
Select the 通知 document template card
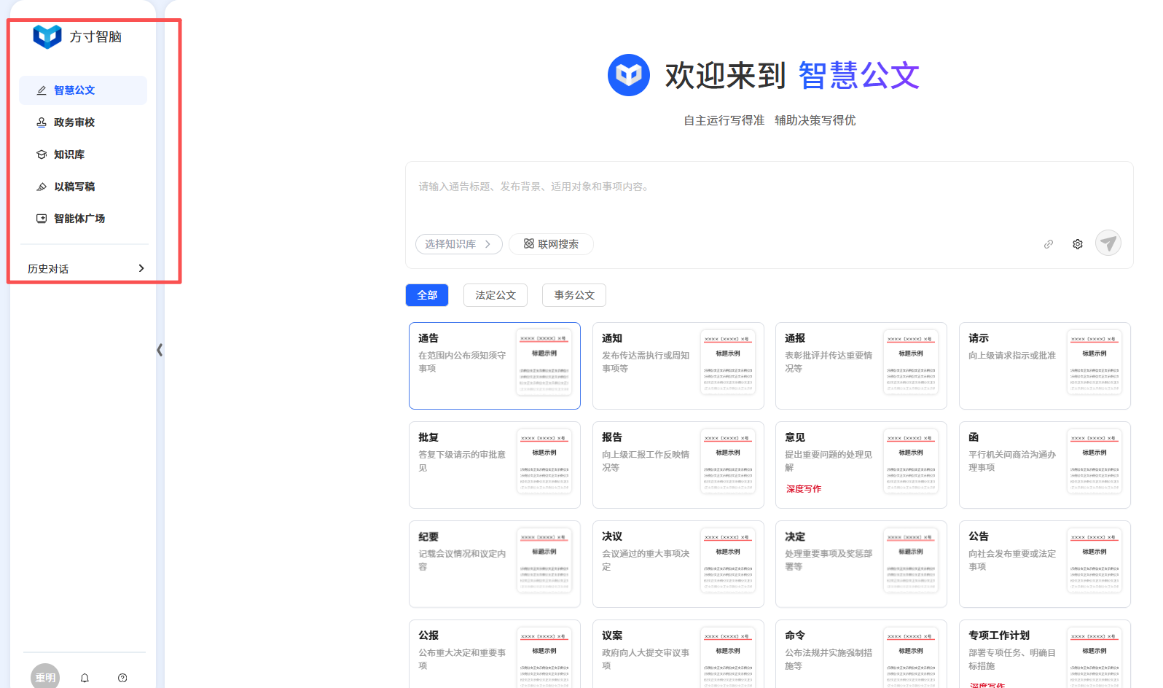678,365
